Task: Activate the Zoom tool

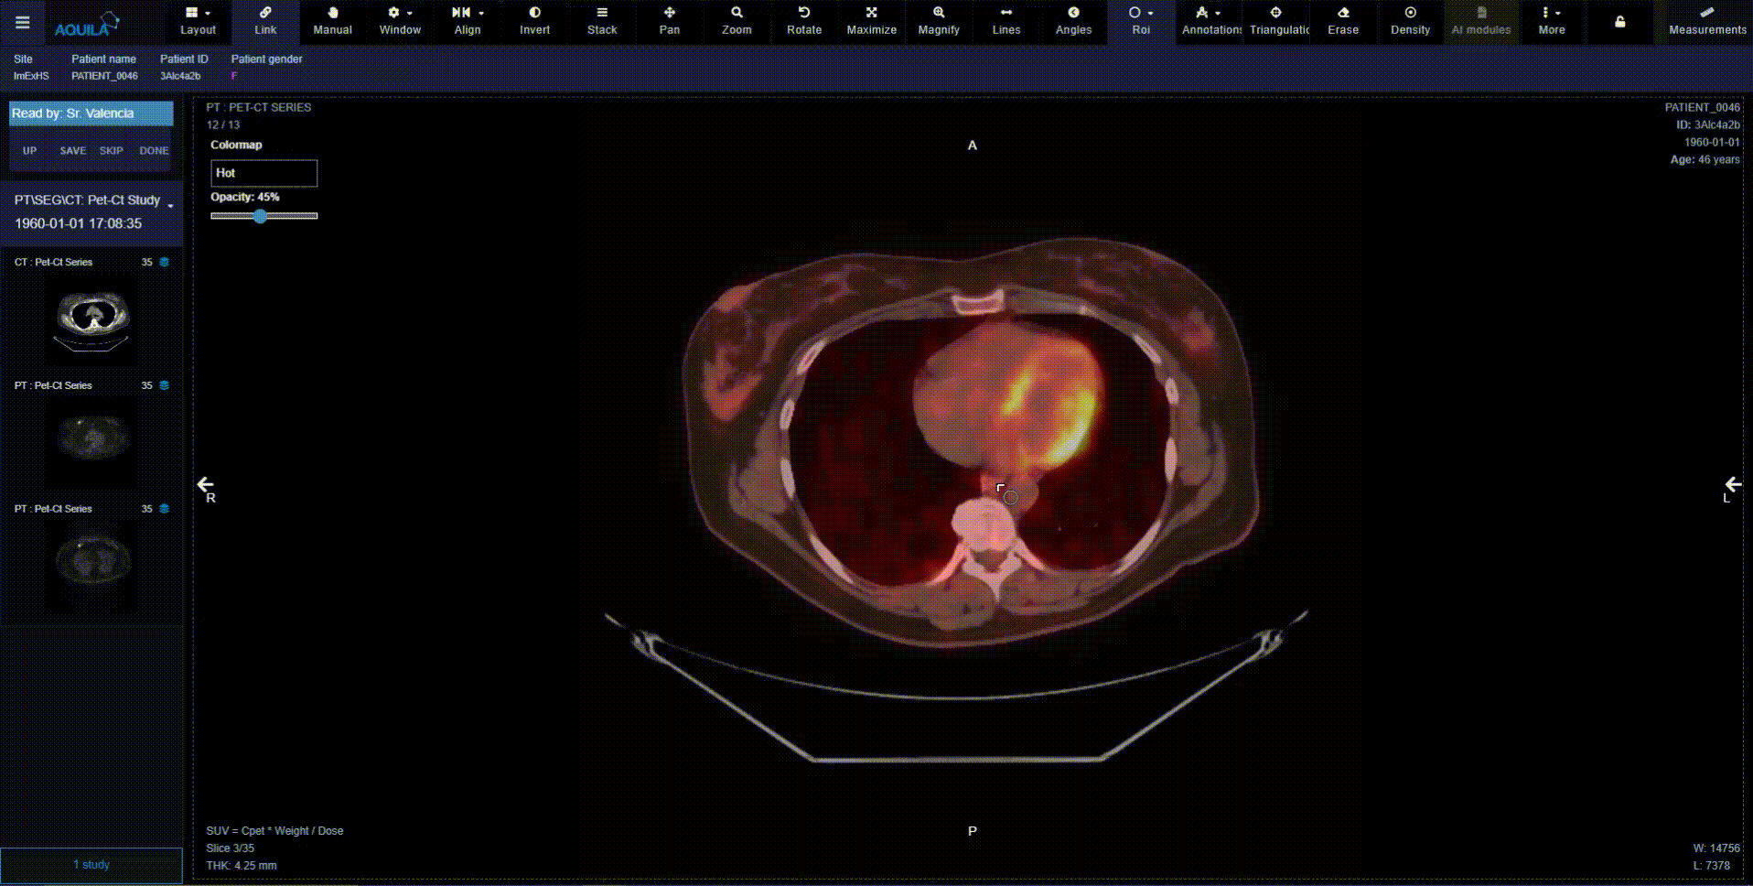Action: point(736,21)
